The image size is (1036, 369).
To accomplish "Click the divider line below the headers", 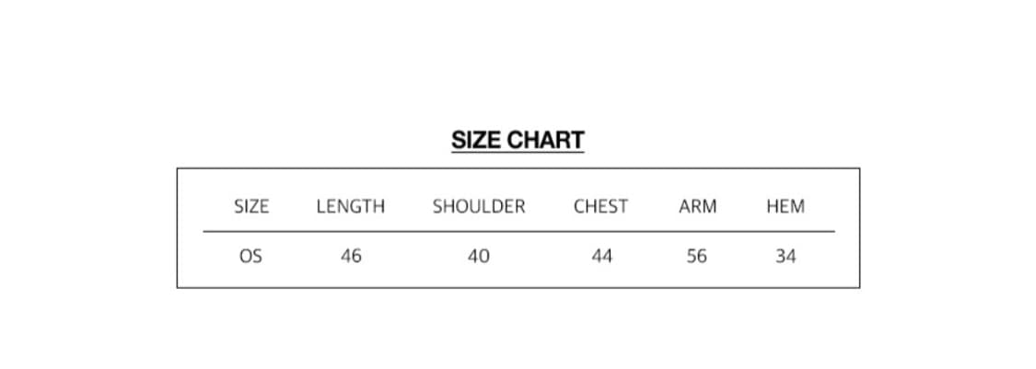I will [518, 232].
